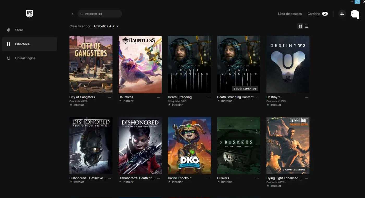Click Dying Light Conquistas 0/78 text
The image size is (365, 198).
pos(275,182)
